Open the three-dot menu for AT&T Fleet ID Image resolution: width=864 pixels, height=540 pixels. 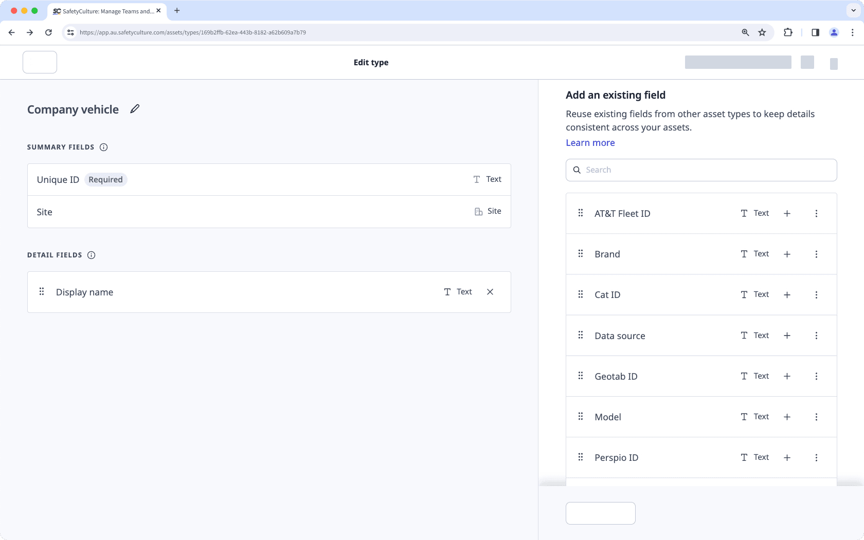point(816,213)
